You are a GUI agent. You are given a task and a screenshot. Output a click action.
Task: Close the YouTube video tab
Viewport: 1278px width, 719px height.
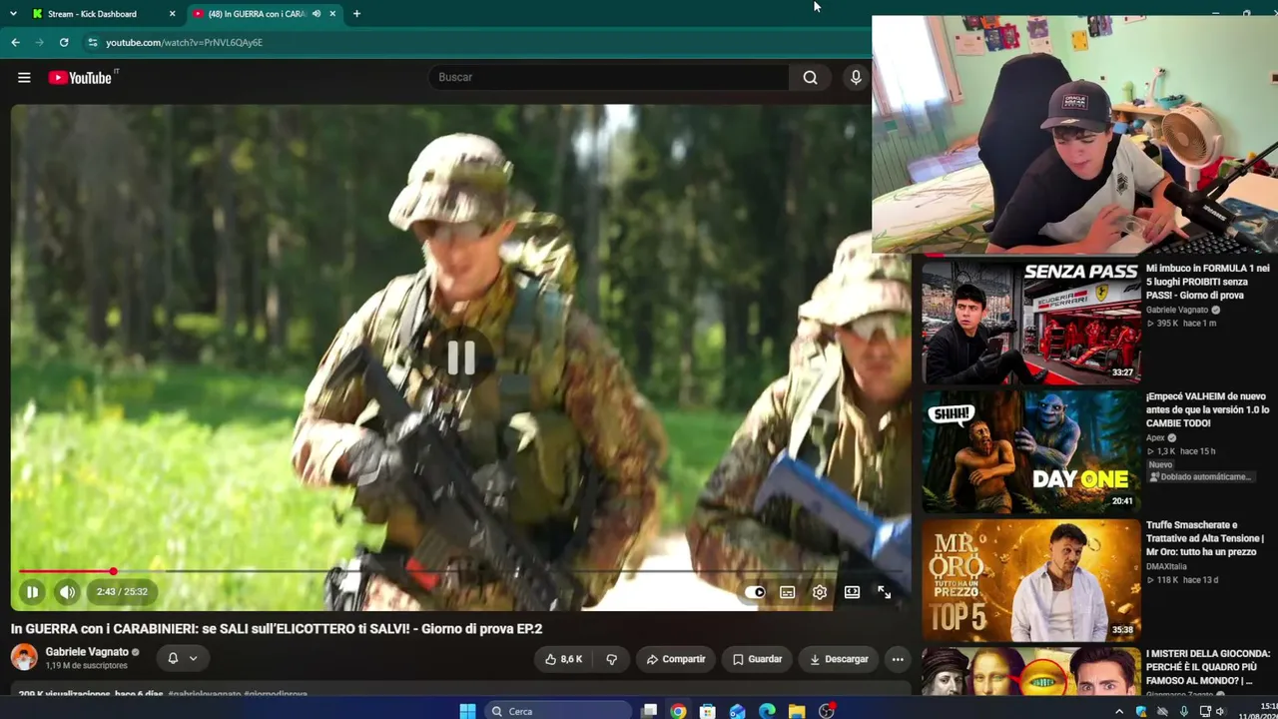tap(332, 14)
